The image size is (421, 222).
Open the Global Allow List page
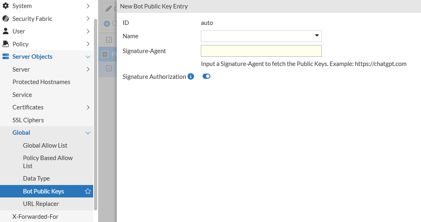click(45, 146)
